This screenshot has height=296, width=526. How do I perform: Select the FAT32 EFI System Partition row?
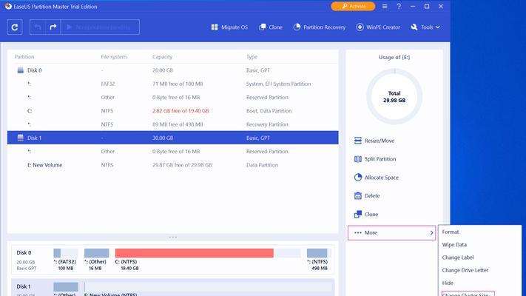(173, 84)
